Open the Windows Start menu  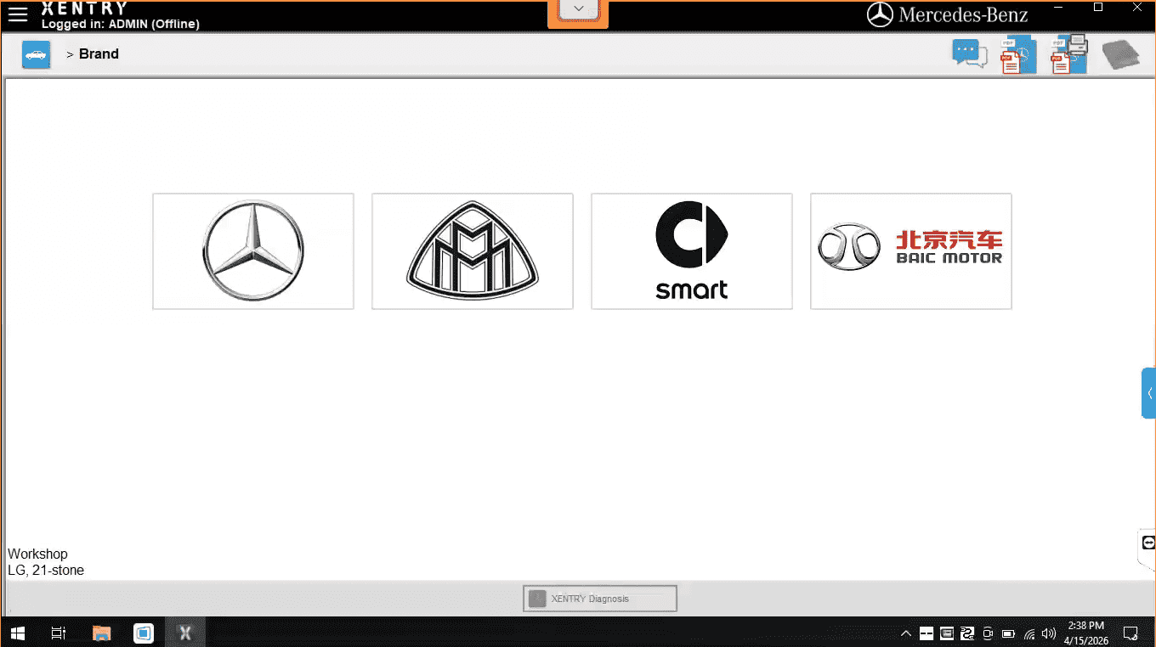18,633
